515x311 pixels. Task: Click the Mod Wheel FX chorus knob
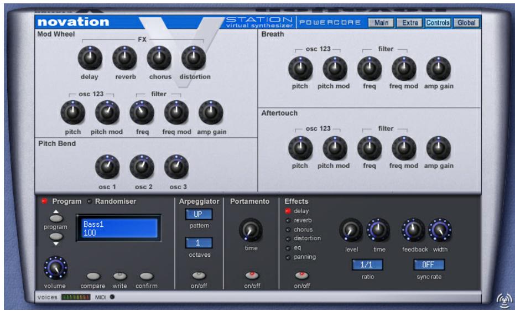coord(159,58)
